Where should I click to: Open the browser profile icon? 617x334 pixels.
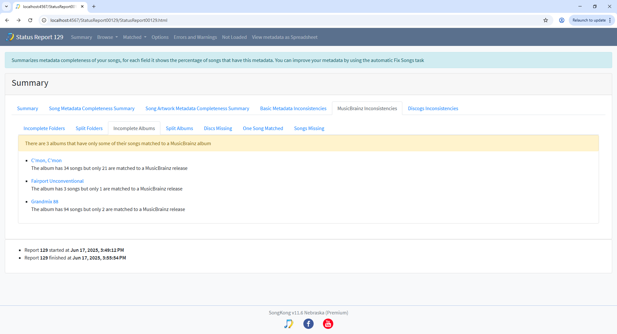click(x=562, y=20)
